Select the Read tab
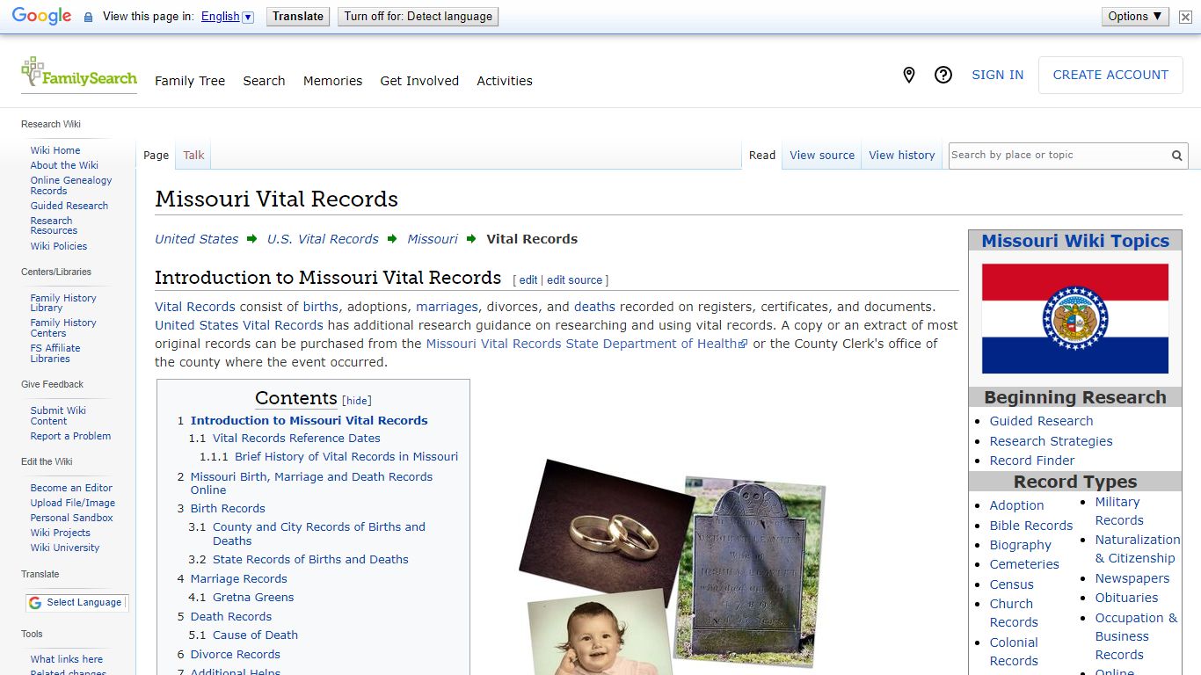This screenshot has height=675, width=1201. click(x=762, y=156)
